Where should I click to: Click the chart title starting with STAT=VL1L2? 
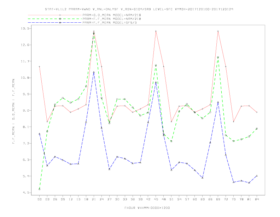[x=139, y=9]
